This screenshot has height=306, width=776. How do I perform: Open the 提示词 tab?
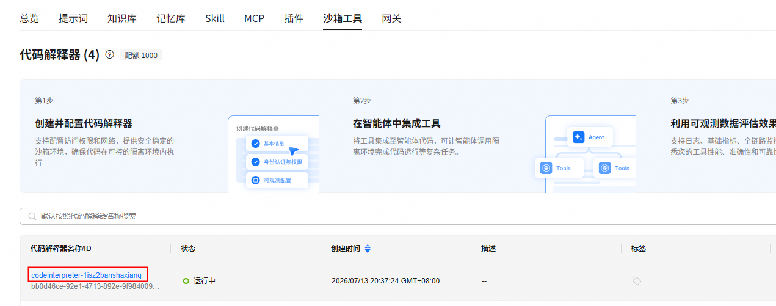coord(73,18)
